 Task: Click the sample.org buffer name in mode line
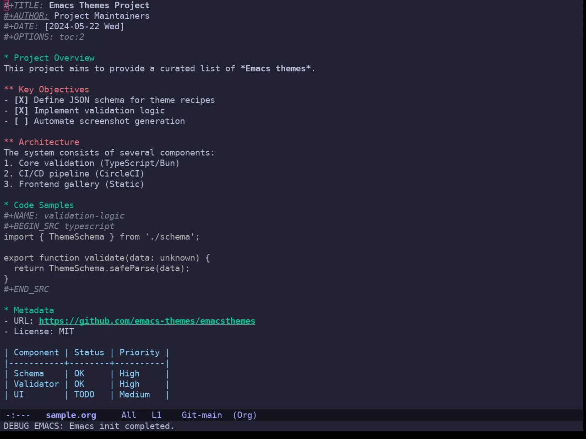click(71, 415)
